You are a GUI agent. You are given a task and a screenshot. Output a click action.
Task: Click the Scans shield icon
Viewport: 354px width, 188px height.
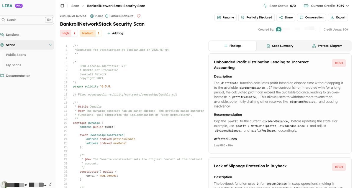(2, 45)
